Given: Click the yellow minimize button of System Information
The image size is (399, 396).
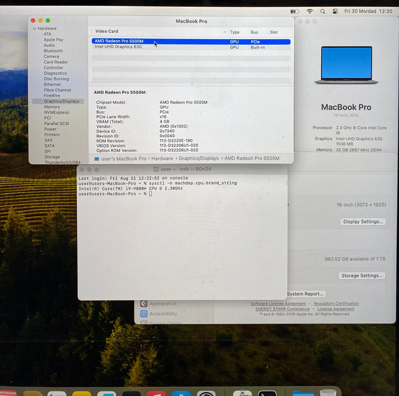Looking at the screenshot, I should point(40,20).
